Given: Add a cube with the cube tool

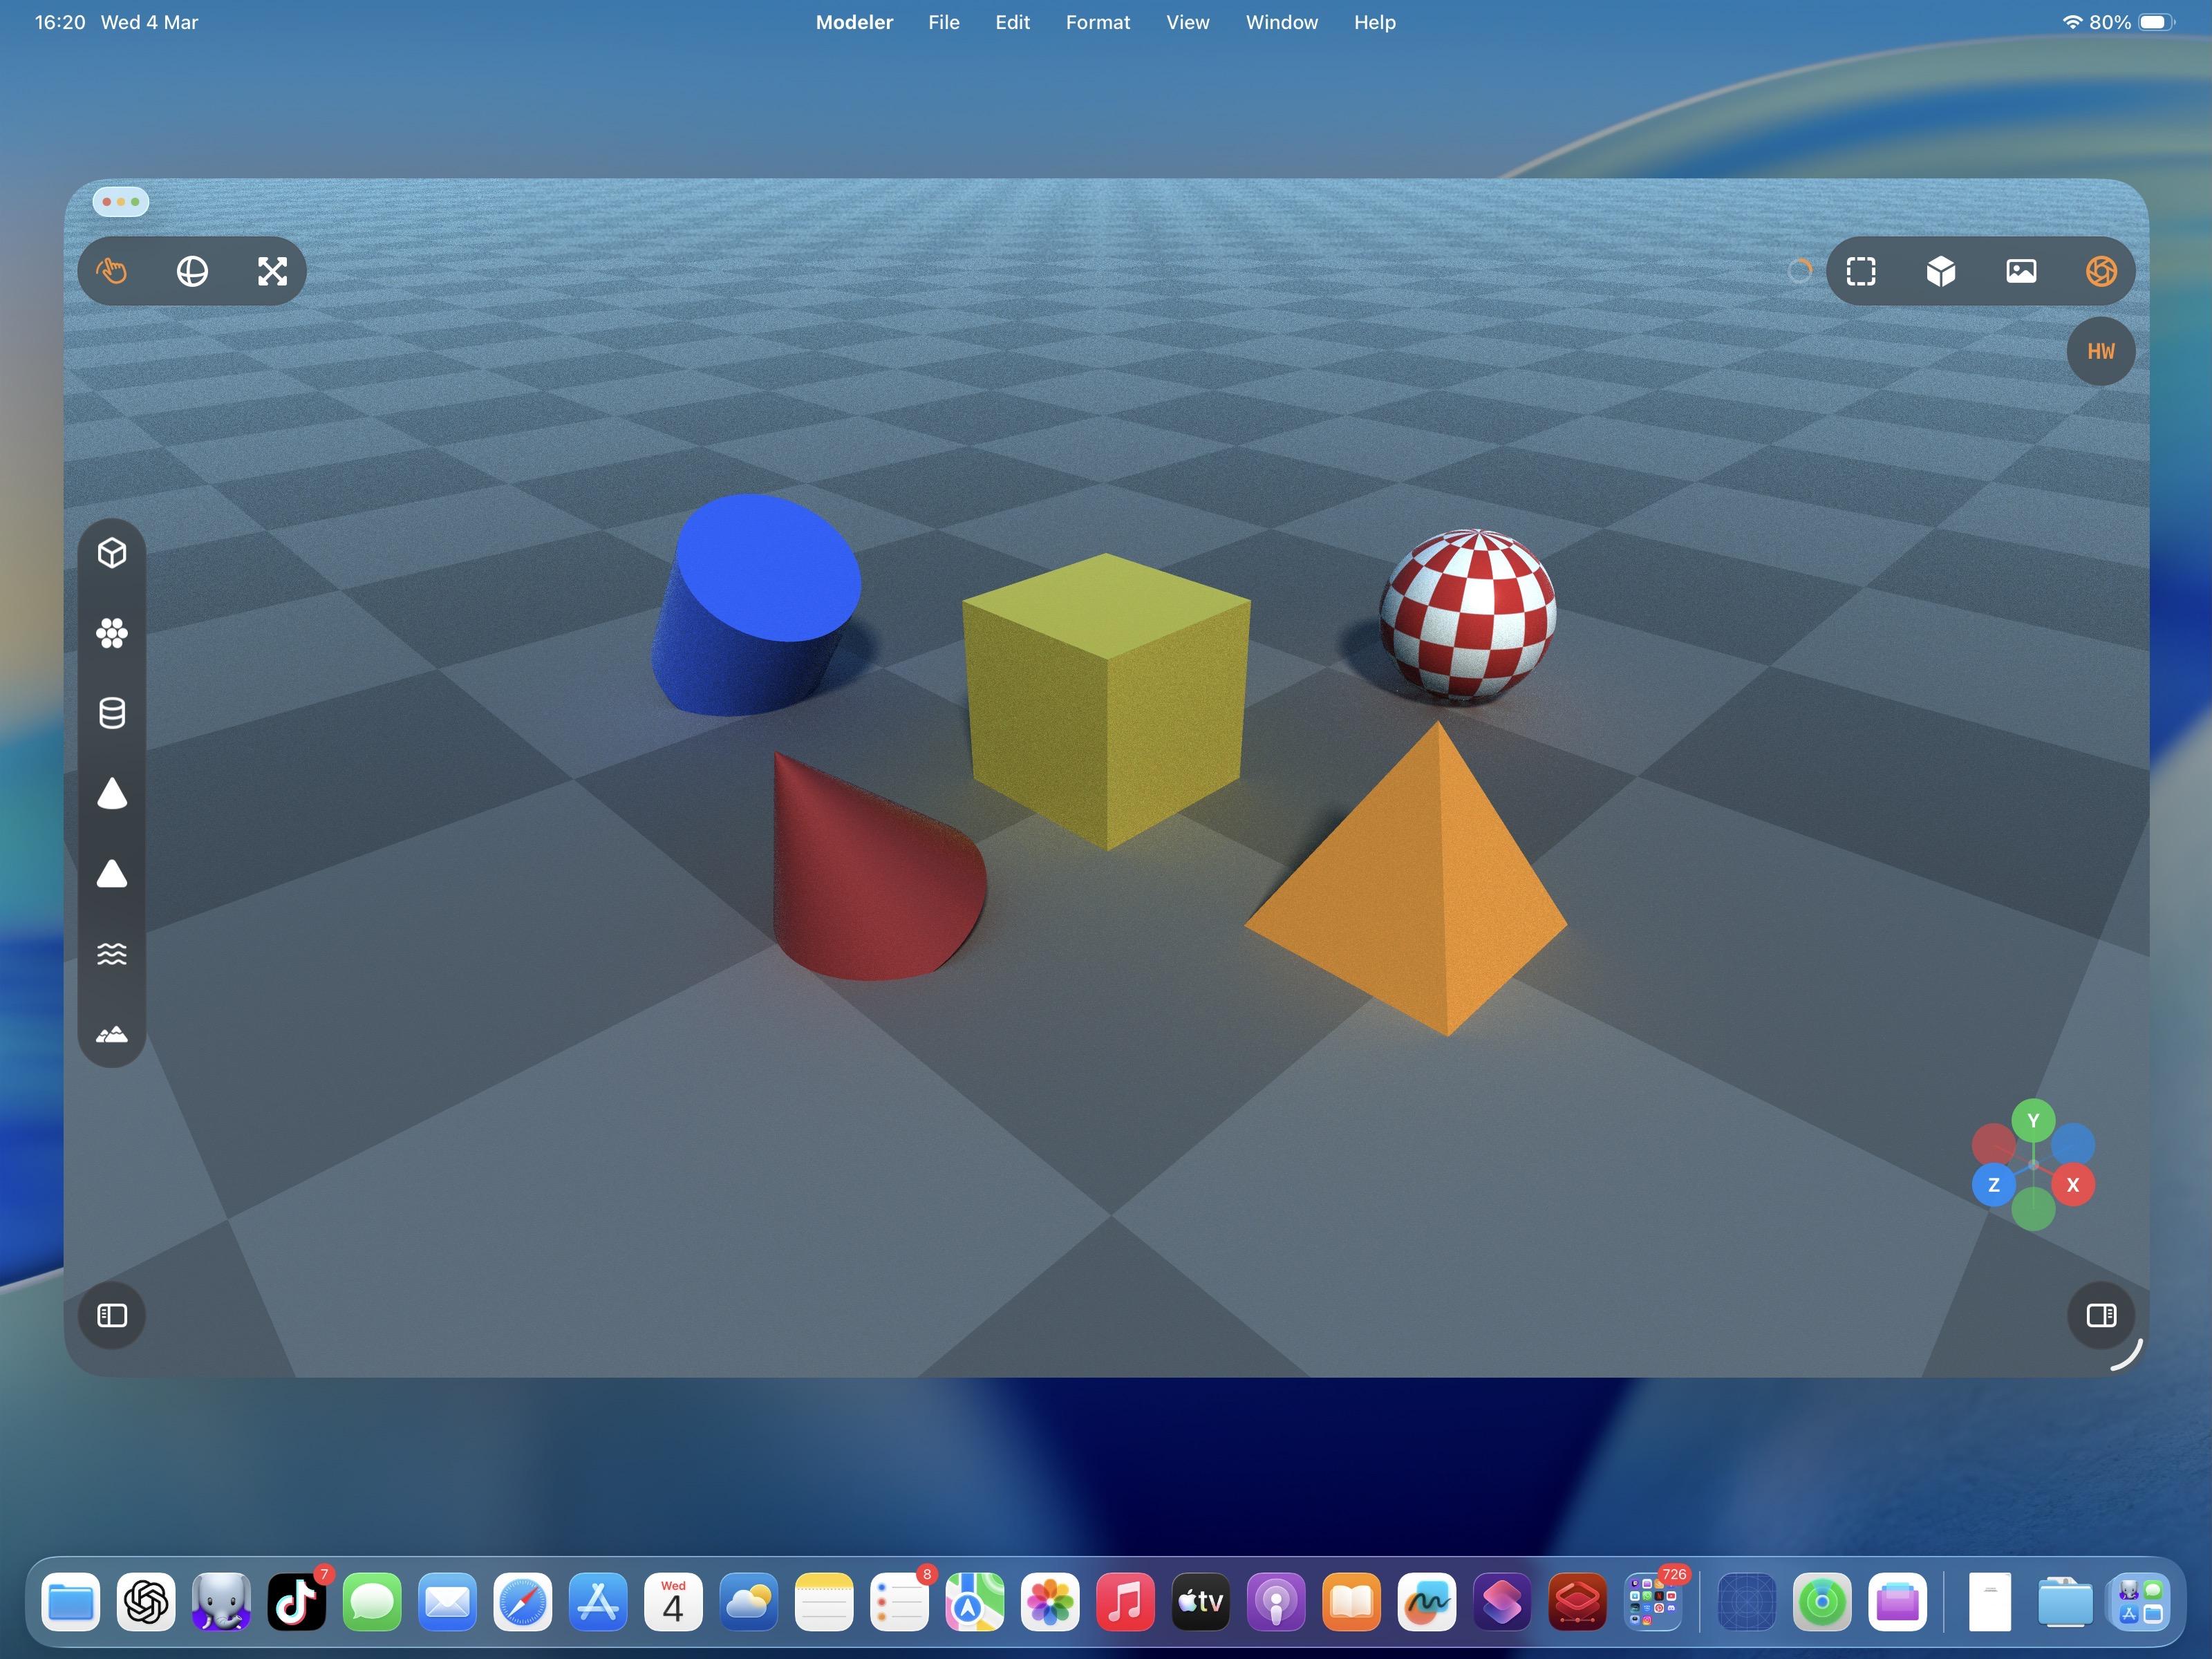Looking at the screenshot, I should [x=112, y=553].
